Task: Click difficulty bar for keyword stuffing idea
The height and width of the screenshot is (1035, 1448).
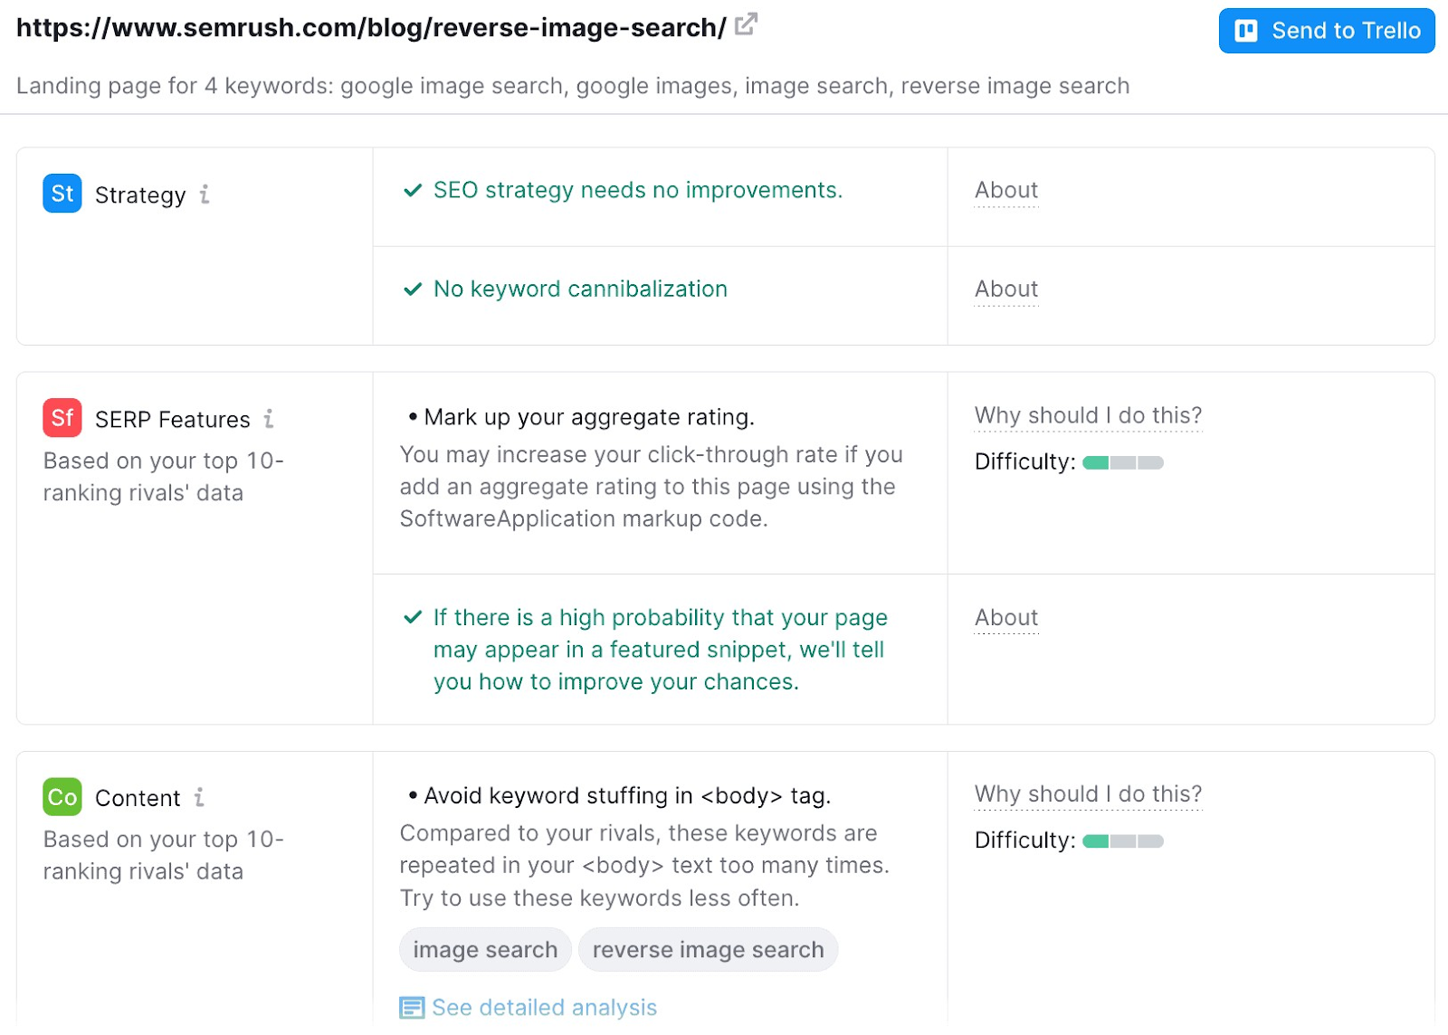Action: pyautogui.click(x=1122, y=841)
